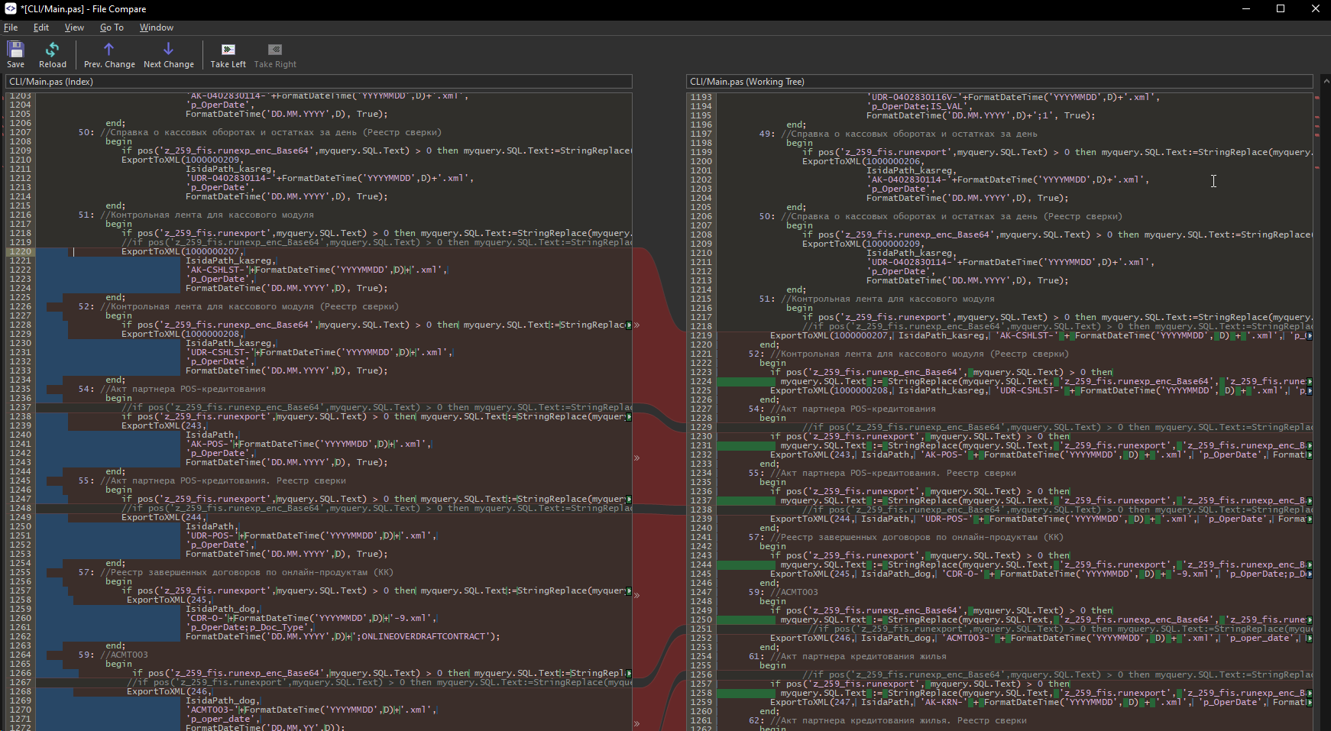The width and height of the screenshot is (1331, 731).
Task: Click line number 1244 in the Working Tree pane
Action: (x=701, y=564)
